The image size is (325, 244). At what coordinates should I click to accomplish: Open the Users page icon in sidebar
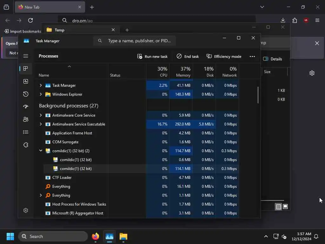pos(26,119)
